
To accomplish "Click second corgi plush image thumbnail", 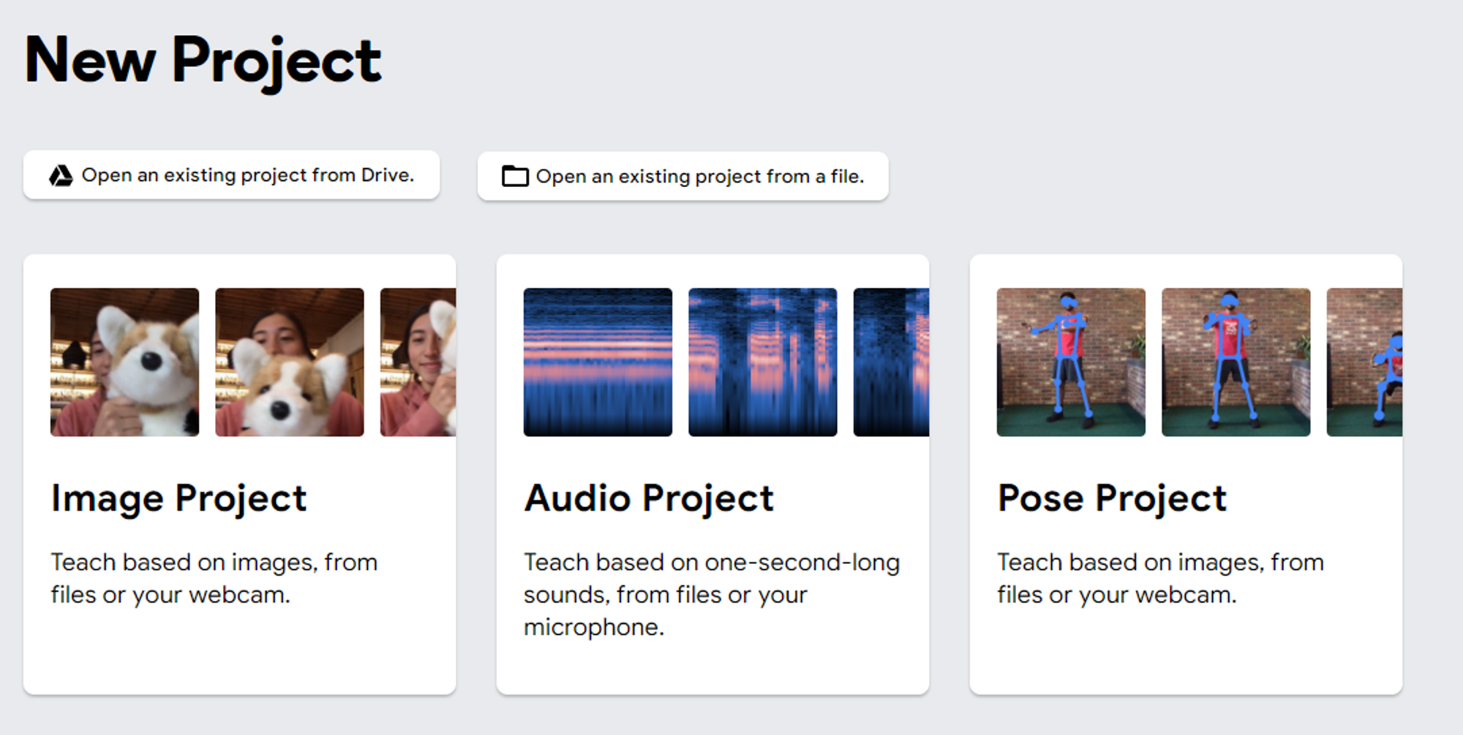I will click(x=290, y=362).
